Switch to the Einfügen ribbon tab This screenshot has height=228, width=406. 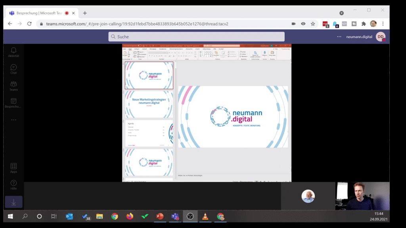[136, 49]
